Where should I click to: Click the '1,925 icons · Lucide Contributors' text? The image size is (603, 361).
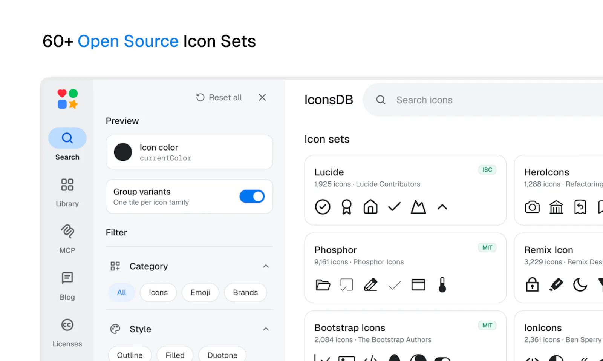[367, 184]
